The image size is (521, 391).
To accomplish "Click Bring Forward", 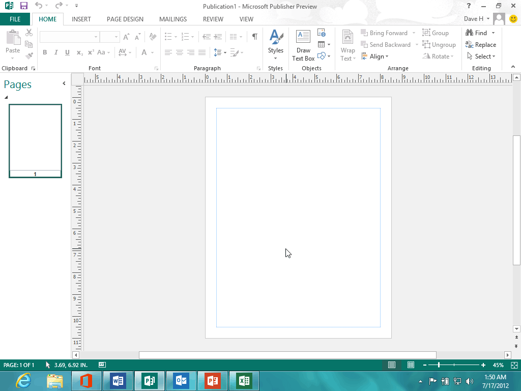I will 384,33.
